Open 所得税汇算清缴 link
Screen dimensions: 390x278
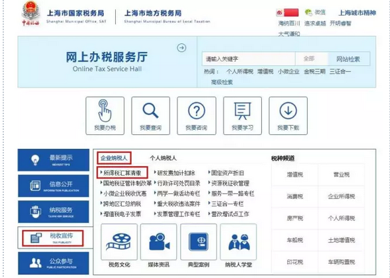point(122,173)
